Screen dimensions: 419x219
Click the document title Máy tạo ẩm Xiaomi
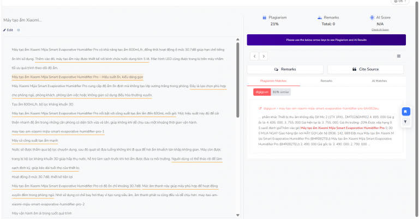tap(22, 20)
